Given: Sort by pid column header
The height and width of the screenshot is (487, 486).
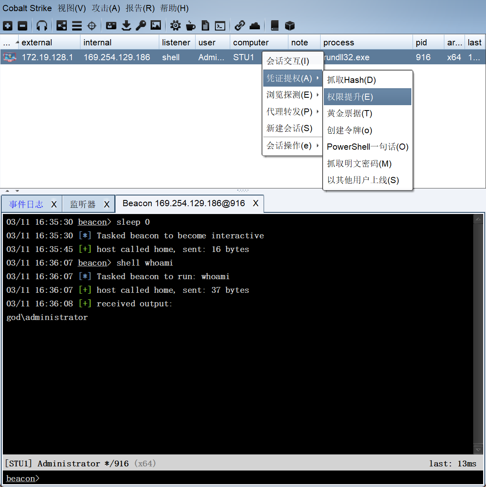Looking at the screenshot, I should (x=429, y=42).
